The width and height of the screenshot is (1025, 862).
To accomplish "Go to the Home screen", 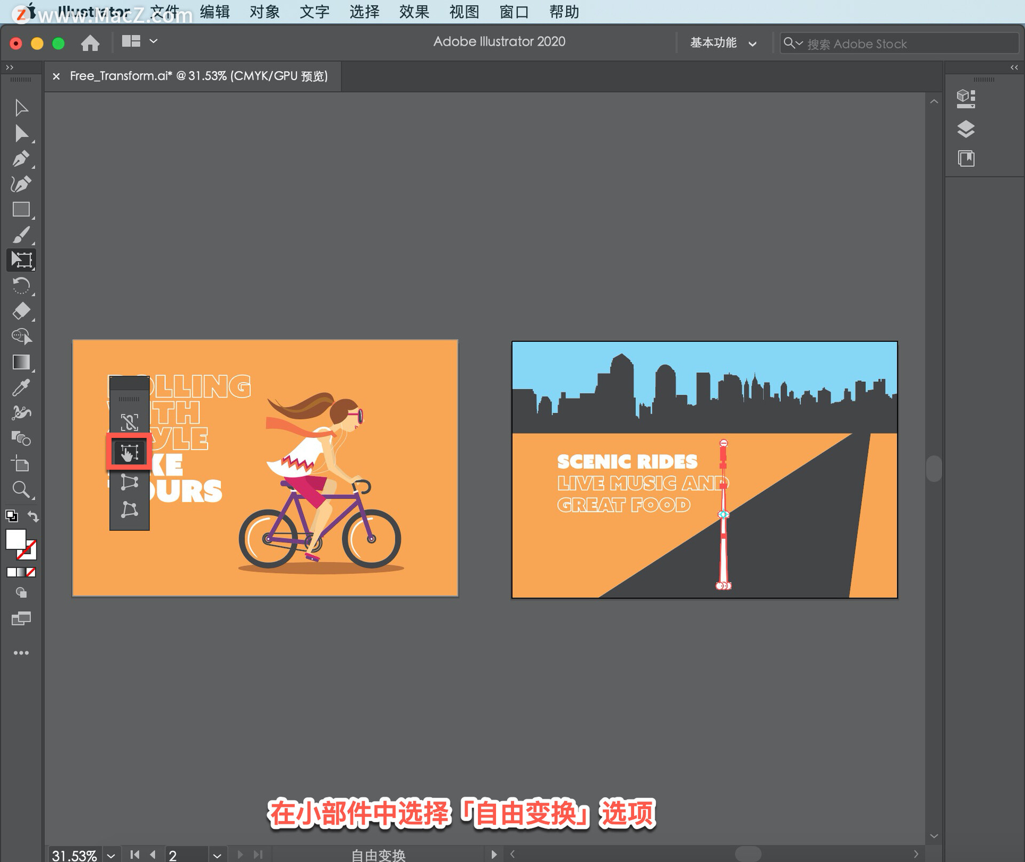I will pyautogui.click(x=90, y=43).
